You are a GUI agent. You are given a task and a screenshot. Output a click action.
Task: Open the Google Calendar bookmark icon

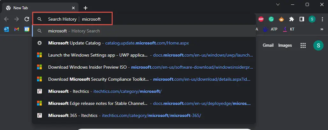point(27,29)
